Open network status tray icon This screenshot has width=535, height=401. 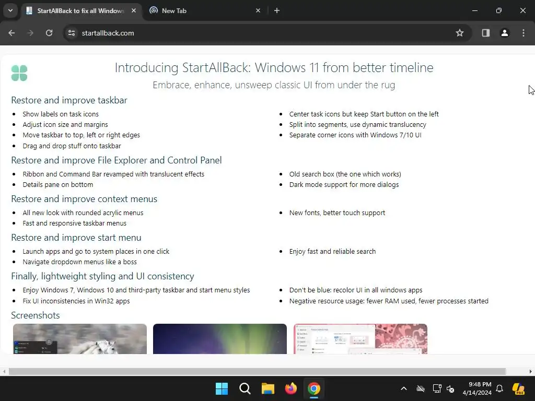(x=437, y=388)
